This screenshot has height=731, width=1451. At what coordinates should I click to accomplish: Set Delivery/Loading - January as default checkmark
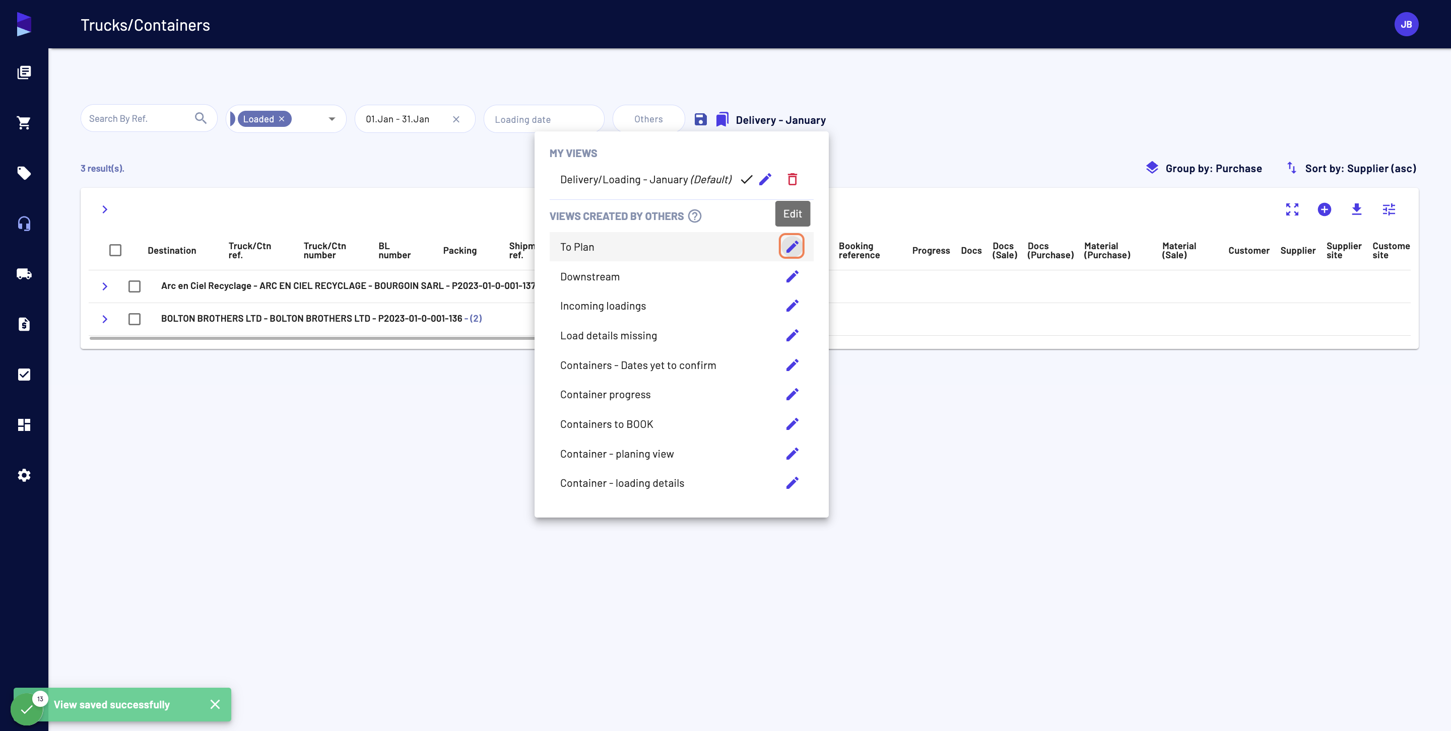746,179
